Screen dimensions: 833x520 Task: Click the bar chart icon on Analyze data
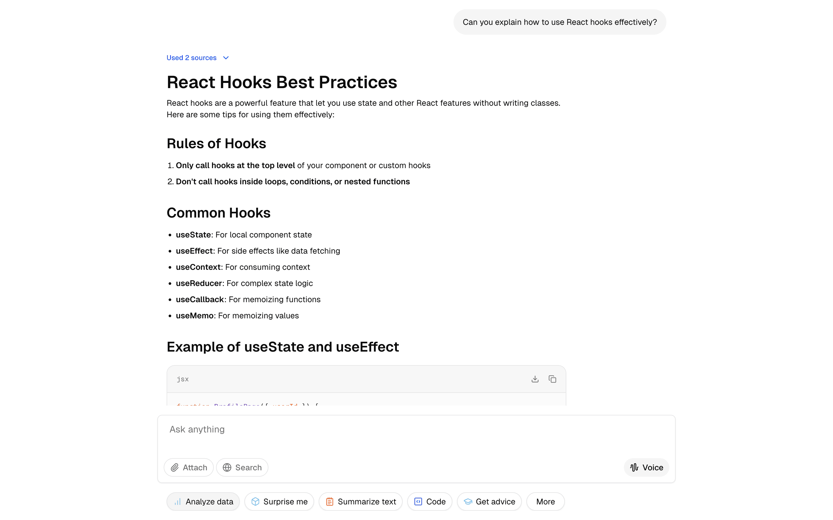177,502
